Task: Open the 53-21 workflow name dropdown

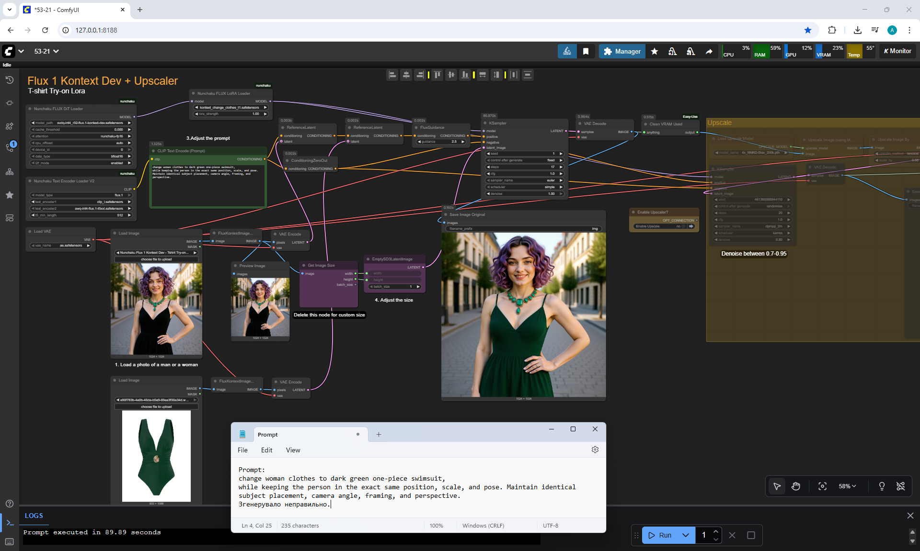Action: click(46, 51)
